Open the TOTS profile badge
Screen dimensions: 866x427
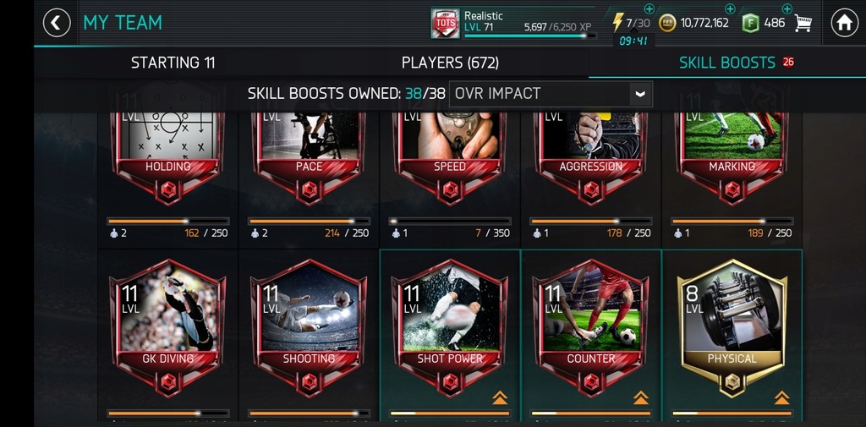click(445, 23)
